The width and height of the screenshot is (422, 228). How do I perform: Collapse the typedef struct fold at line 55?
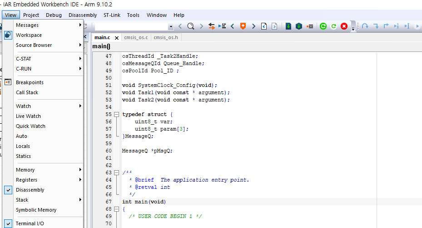pyautogui.click(x=117, y=115)
